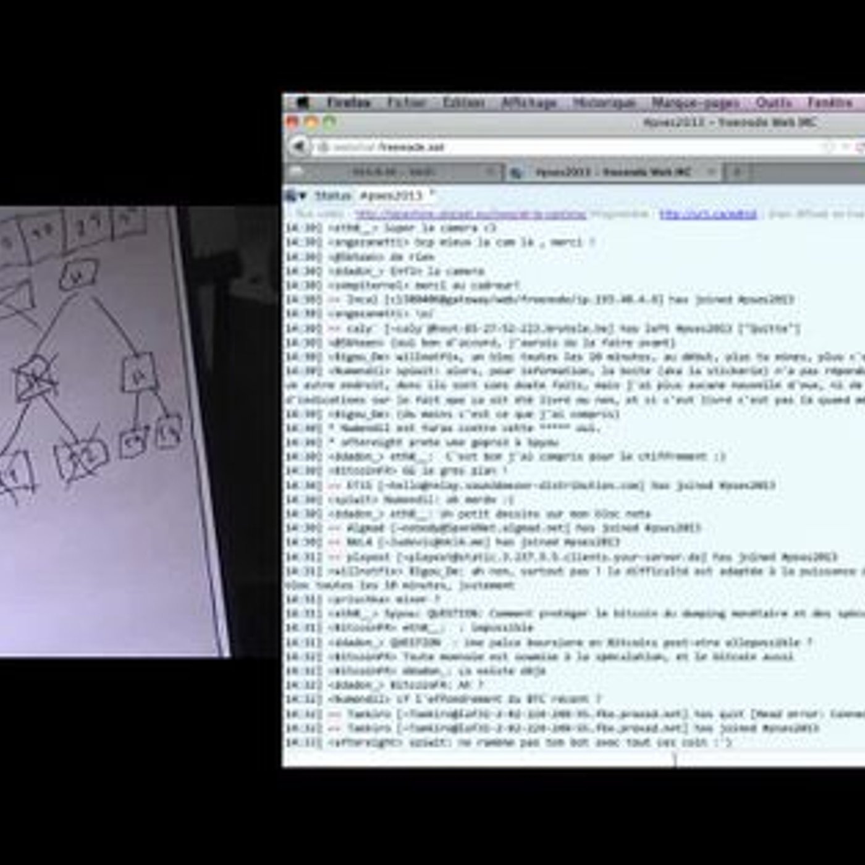
Task: Zoom Firefox with the green button
Action: [x=329, y=122]
